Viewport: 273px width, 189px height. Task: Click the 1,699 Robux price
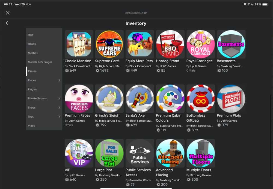(102, 70)
